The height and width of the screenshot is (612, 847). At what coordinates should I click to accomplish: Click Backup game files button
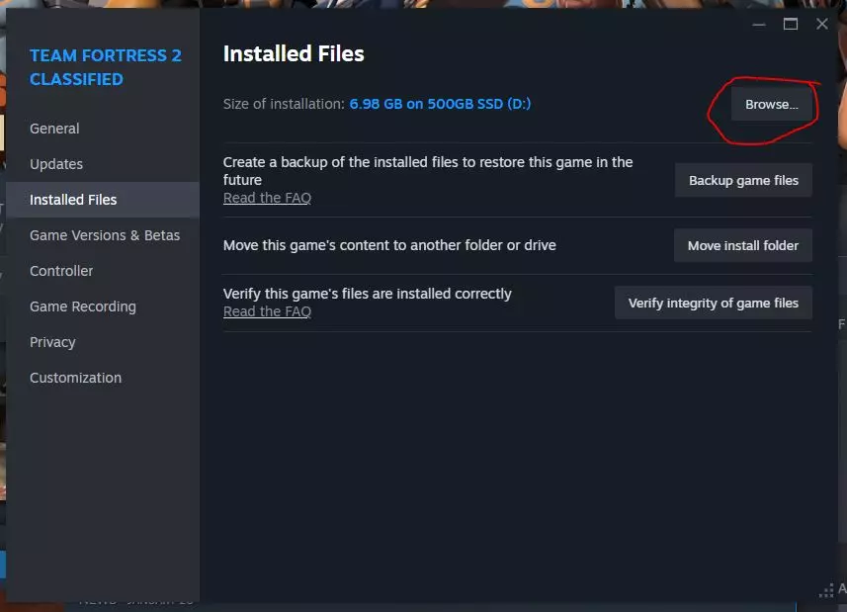(x=743, y=181)
